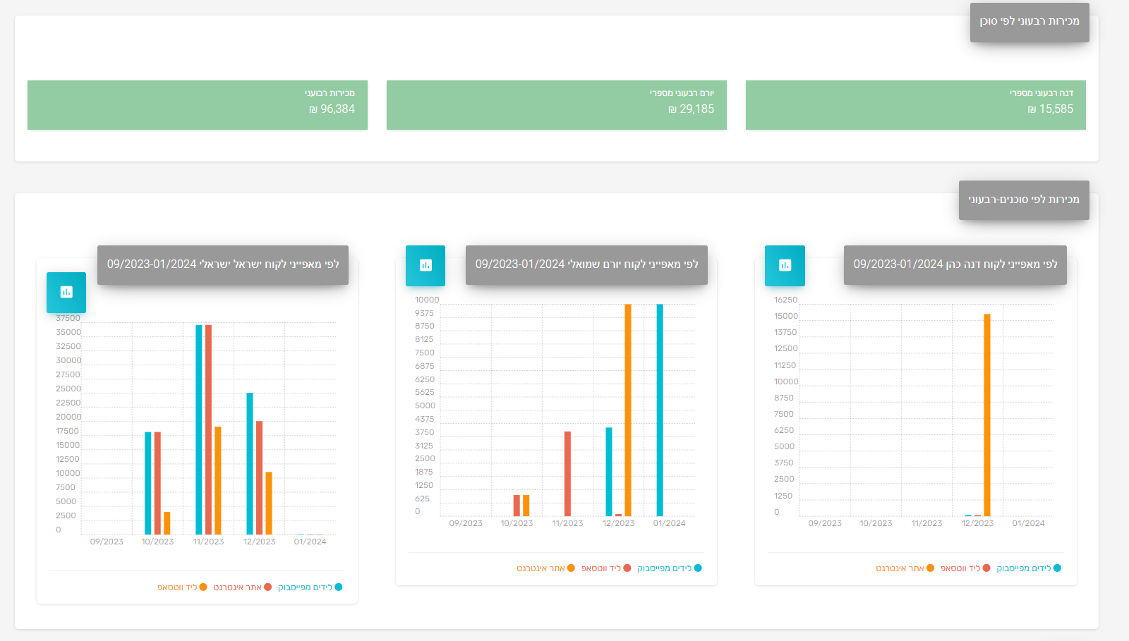This screenshot has height=641, width=1129.
Task: Select blue 01/2024 bar in יורם שמואלי chart
Action: tap(660, 410)
